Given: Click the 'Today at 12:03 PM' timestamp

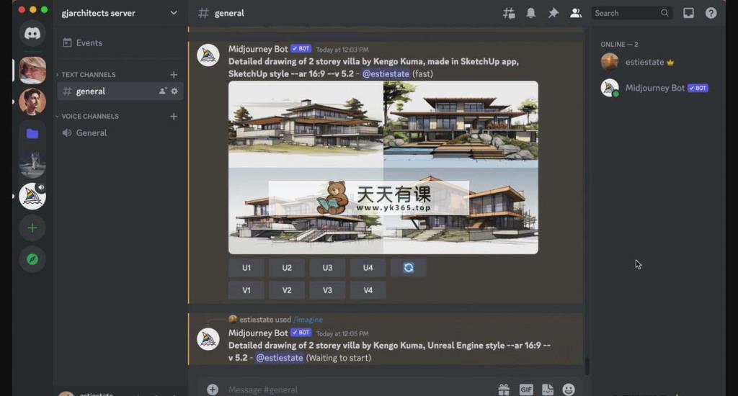Looking at the screenshot, I should pos(342,50).
